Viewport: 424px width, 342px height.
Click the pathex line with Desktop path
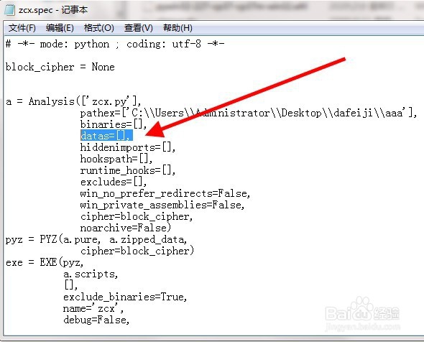pos(249,113)
